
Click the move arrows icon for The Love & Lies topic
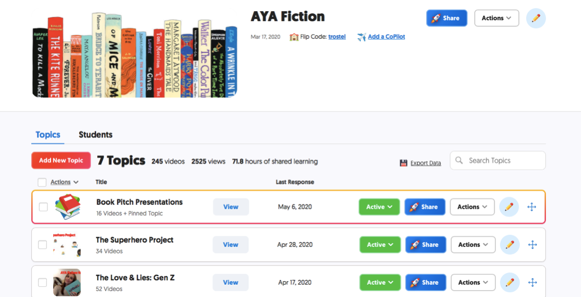point(533,283)
